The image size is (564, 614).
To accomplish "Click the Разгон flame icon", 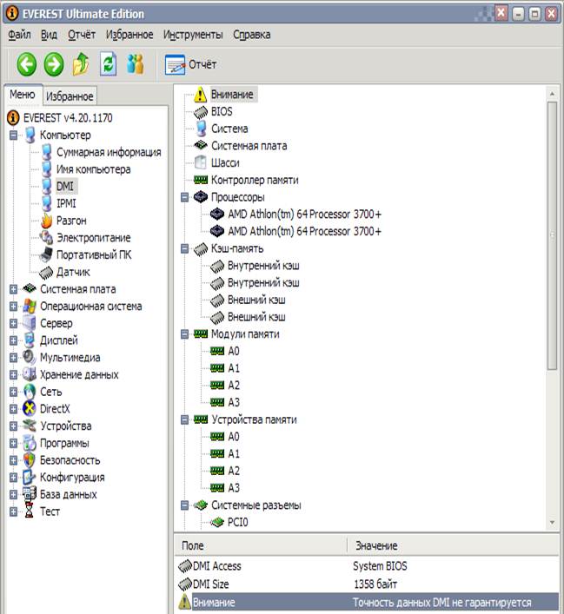I will point(47,221).
